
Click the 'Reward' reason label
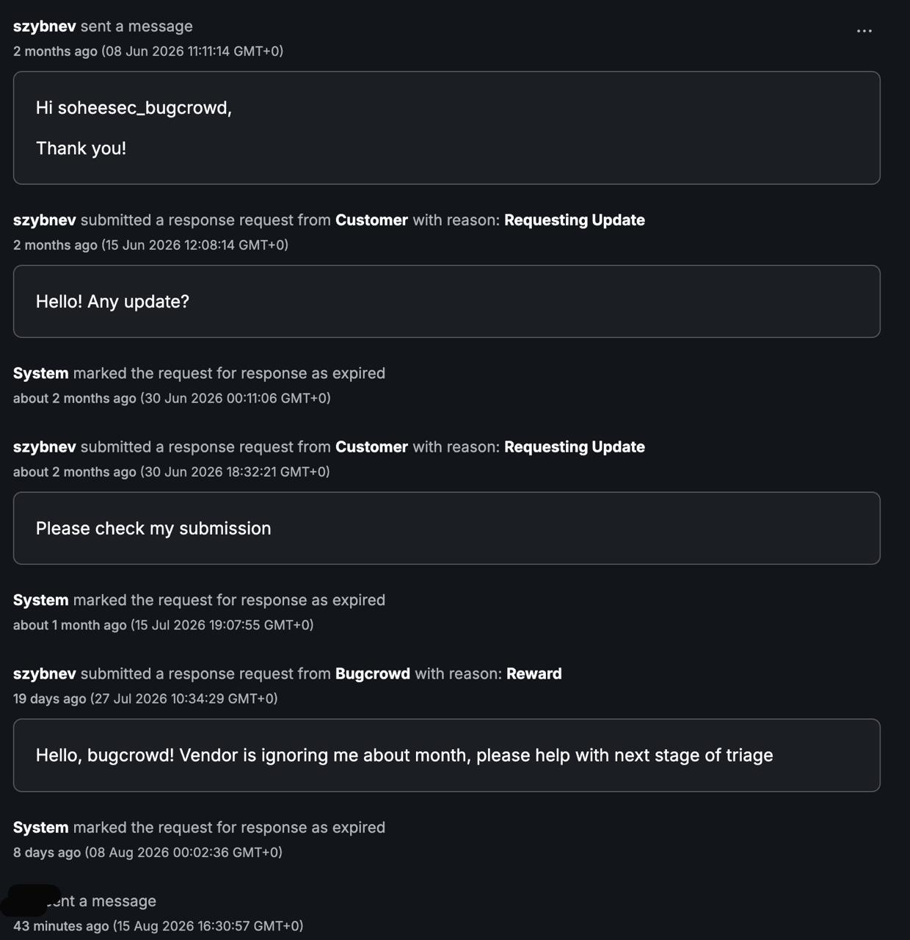pos(534,673)
